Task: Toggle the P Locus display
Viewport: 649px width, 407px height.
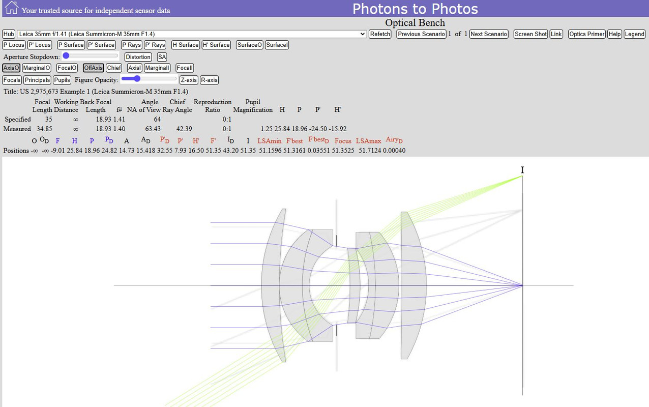Action: pos(14,45)
